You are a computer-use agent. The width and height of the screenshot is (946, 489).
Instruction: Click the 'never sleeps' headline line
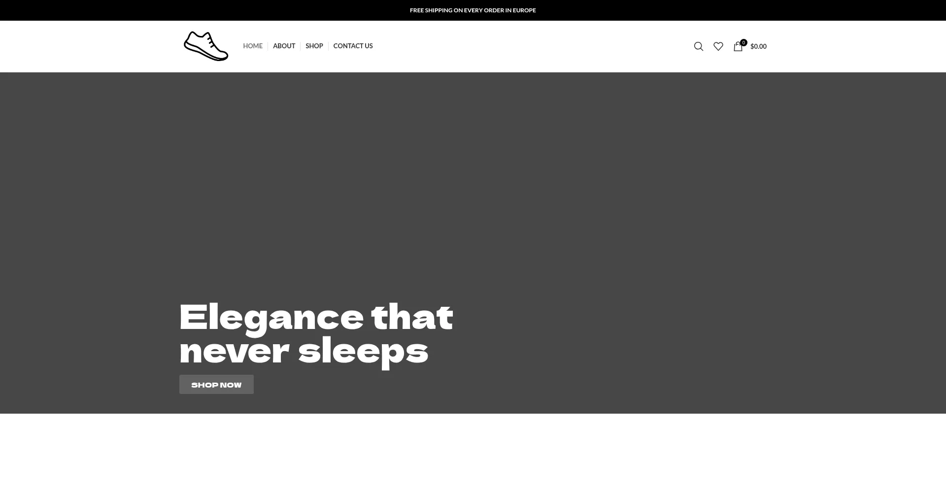tap(303, 351)
